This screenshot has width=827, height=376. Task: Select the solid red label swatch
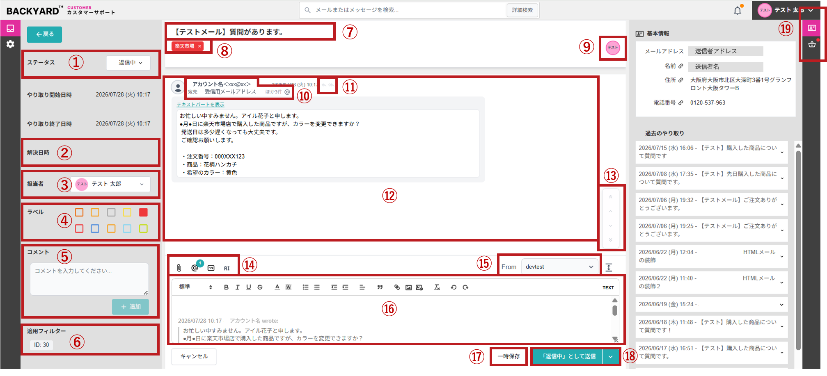[x=143, y=212]
